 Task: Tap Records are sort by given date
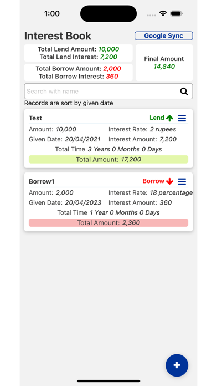pyautogui.click(x=69, y=103)
